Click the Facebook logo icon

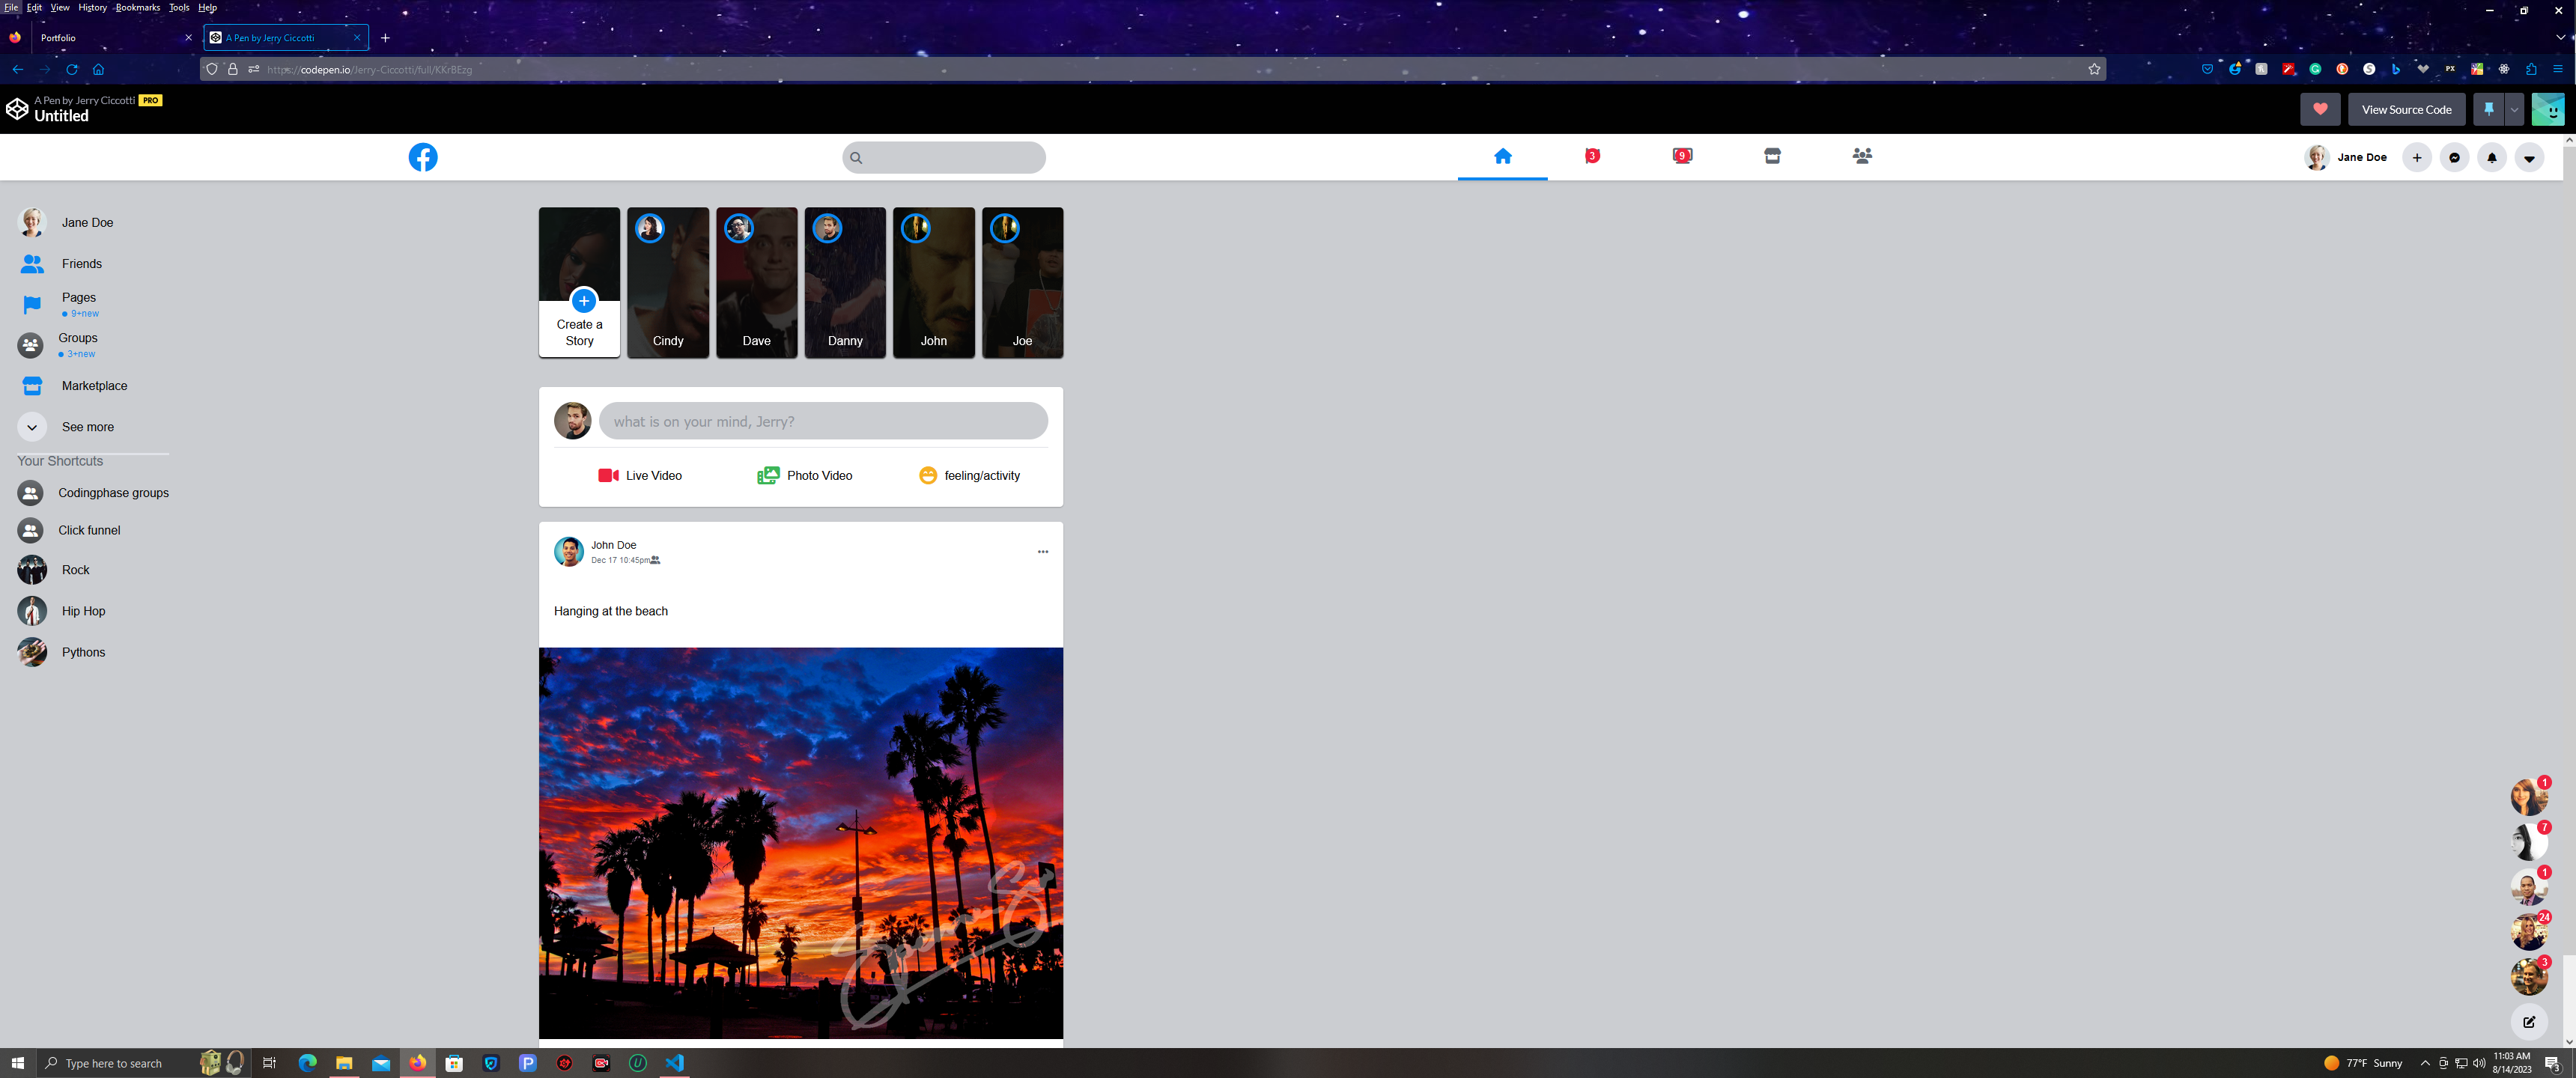[422, 157]
